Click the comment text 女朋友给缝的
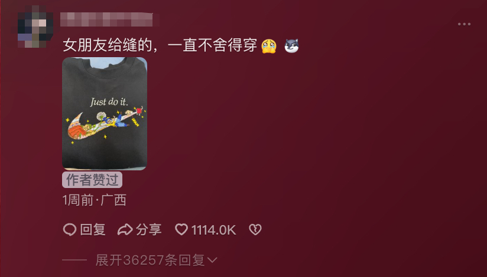 coord(108,45)
